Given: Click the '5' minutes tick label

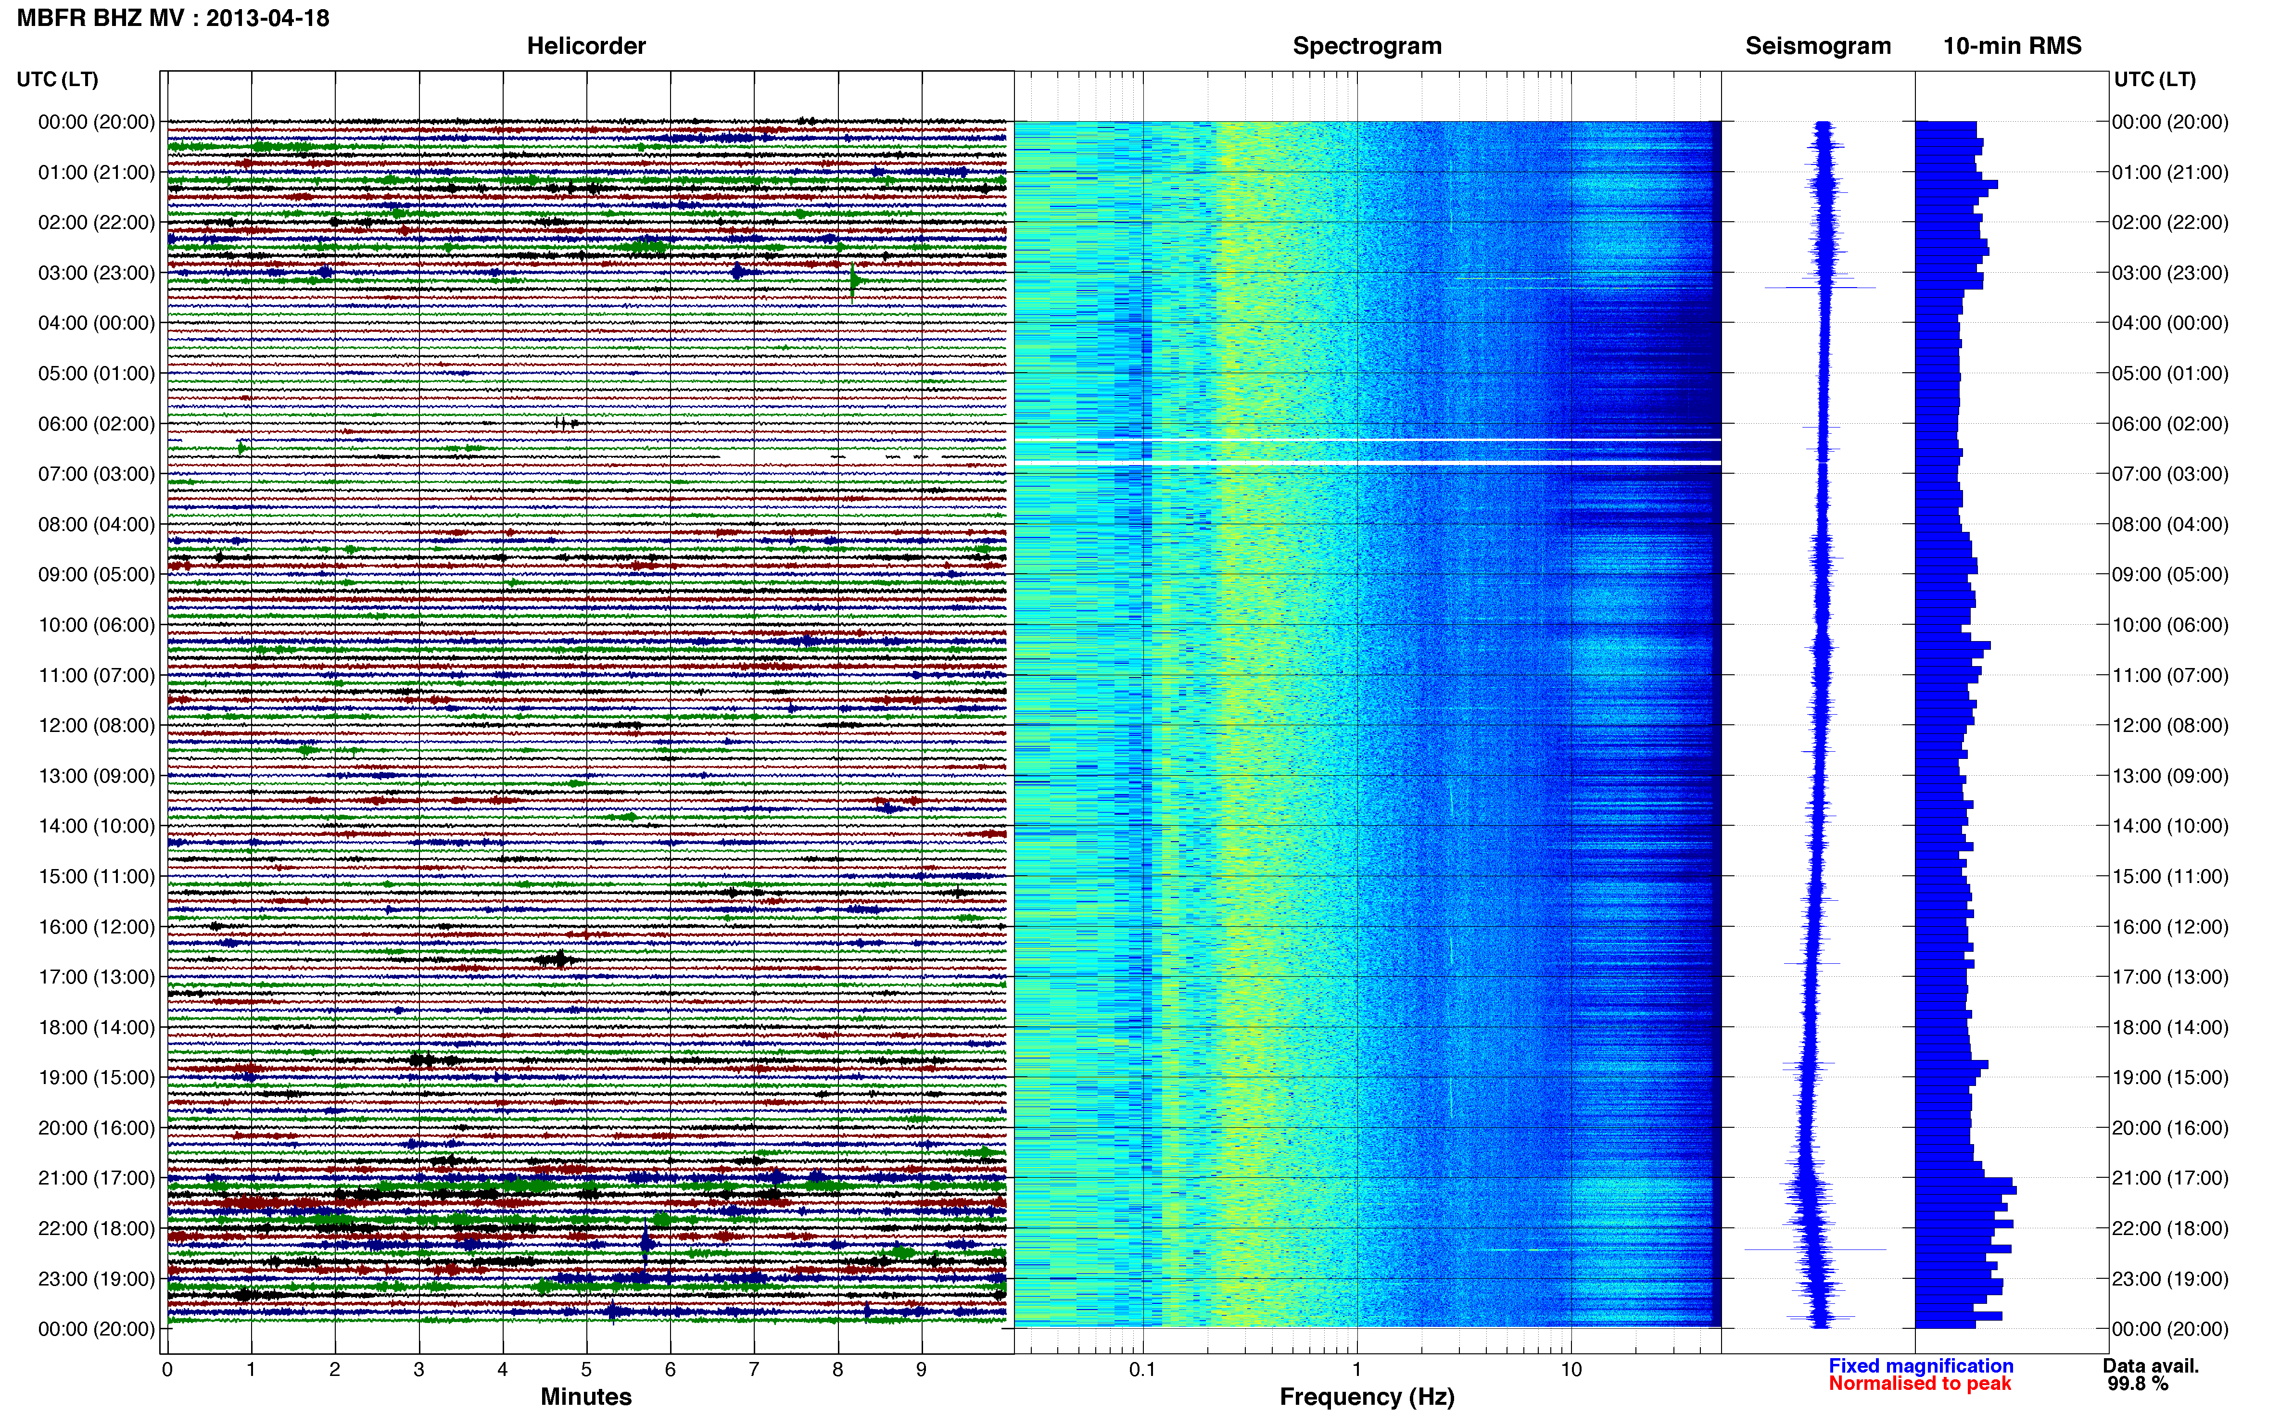Looking at the screenshot, I should [586, 1369].
